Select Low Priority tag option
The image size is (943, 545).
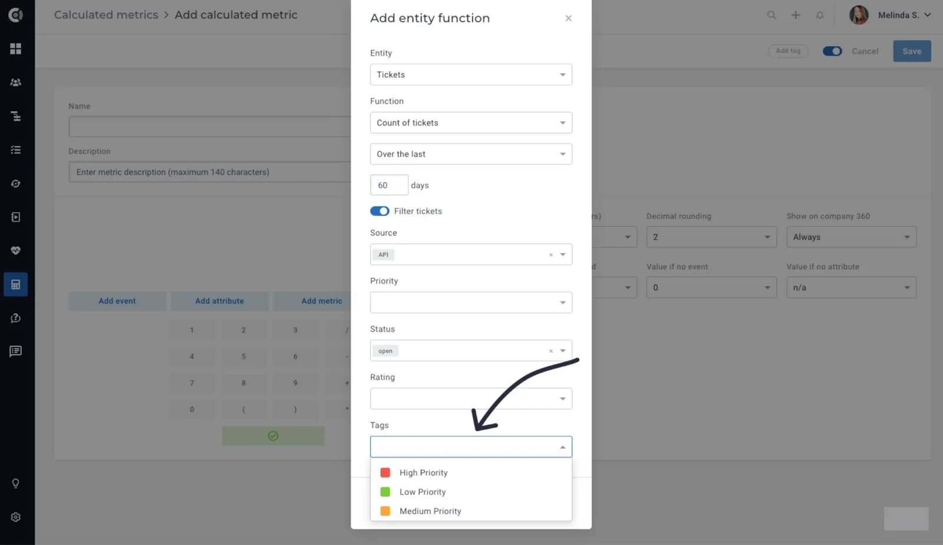[x=471, y=492]
